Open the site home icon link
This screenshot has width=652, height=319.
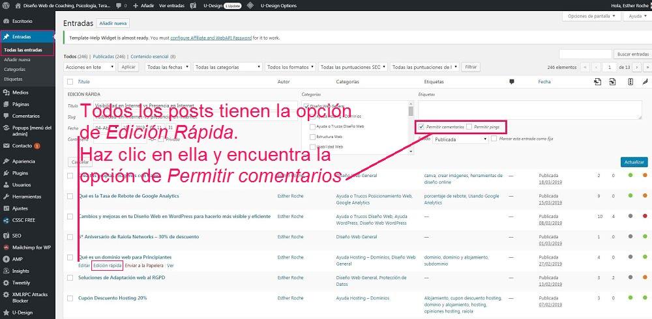(18, 6)
